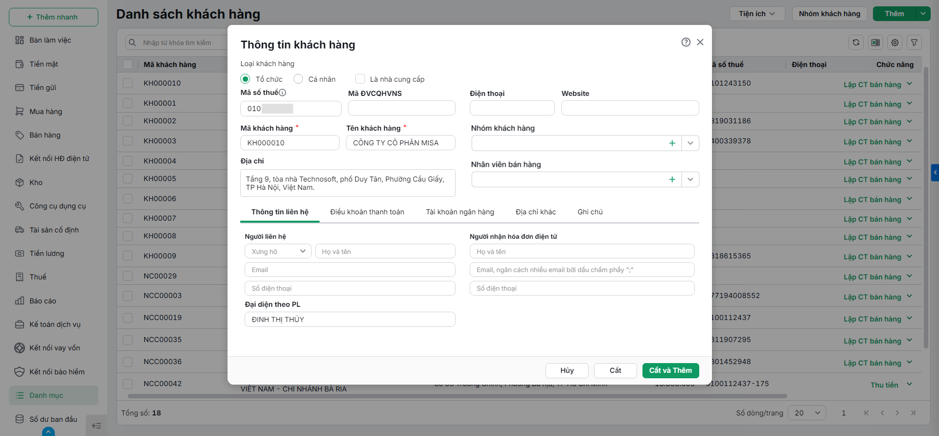Screen dimensions: 939x436
Task: Switch to Thông tin liên hệ tab
Action: (280, 212)
